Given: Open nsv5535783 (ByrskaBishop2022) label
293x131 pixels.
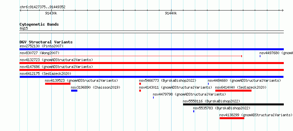Looking at the screenshot, I should 222,108.
